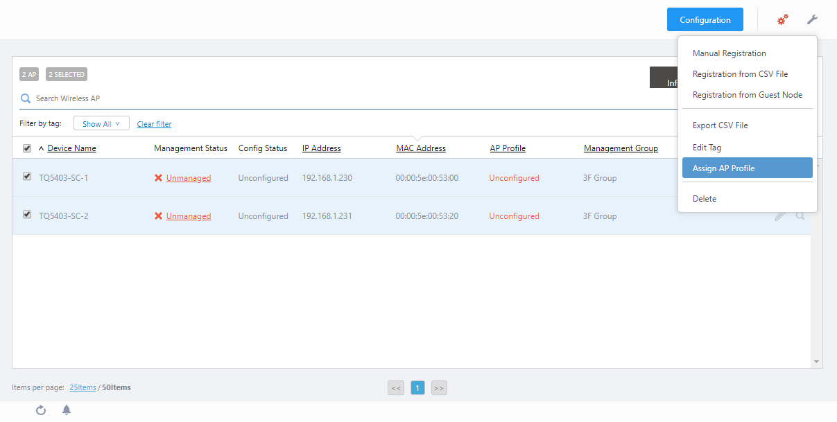The image size is (837, 422).
Task: Open the notification bell icon
Action: pyautogui.click(x=67, y=410)
